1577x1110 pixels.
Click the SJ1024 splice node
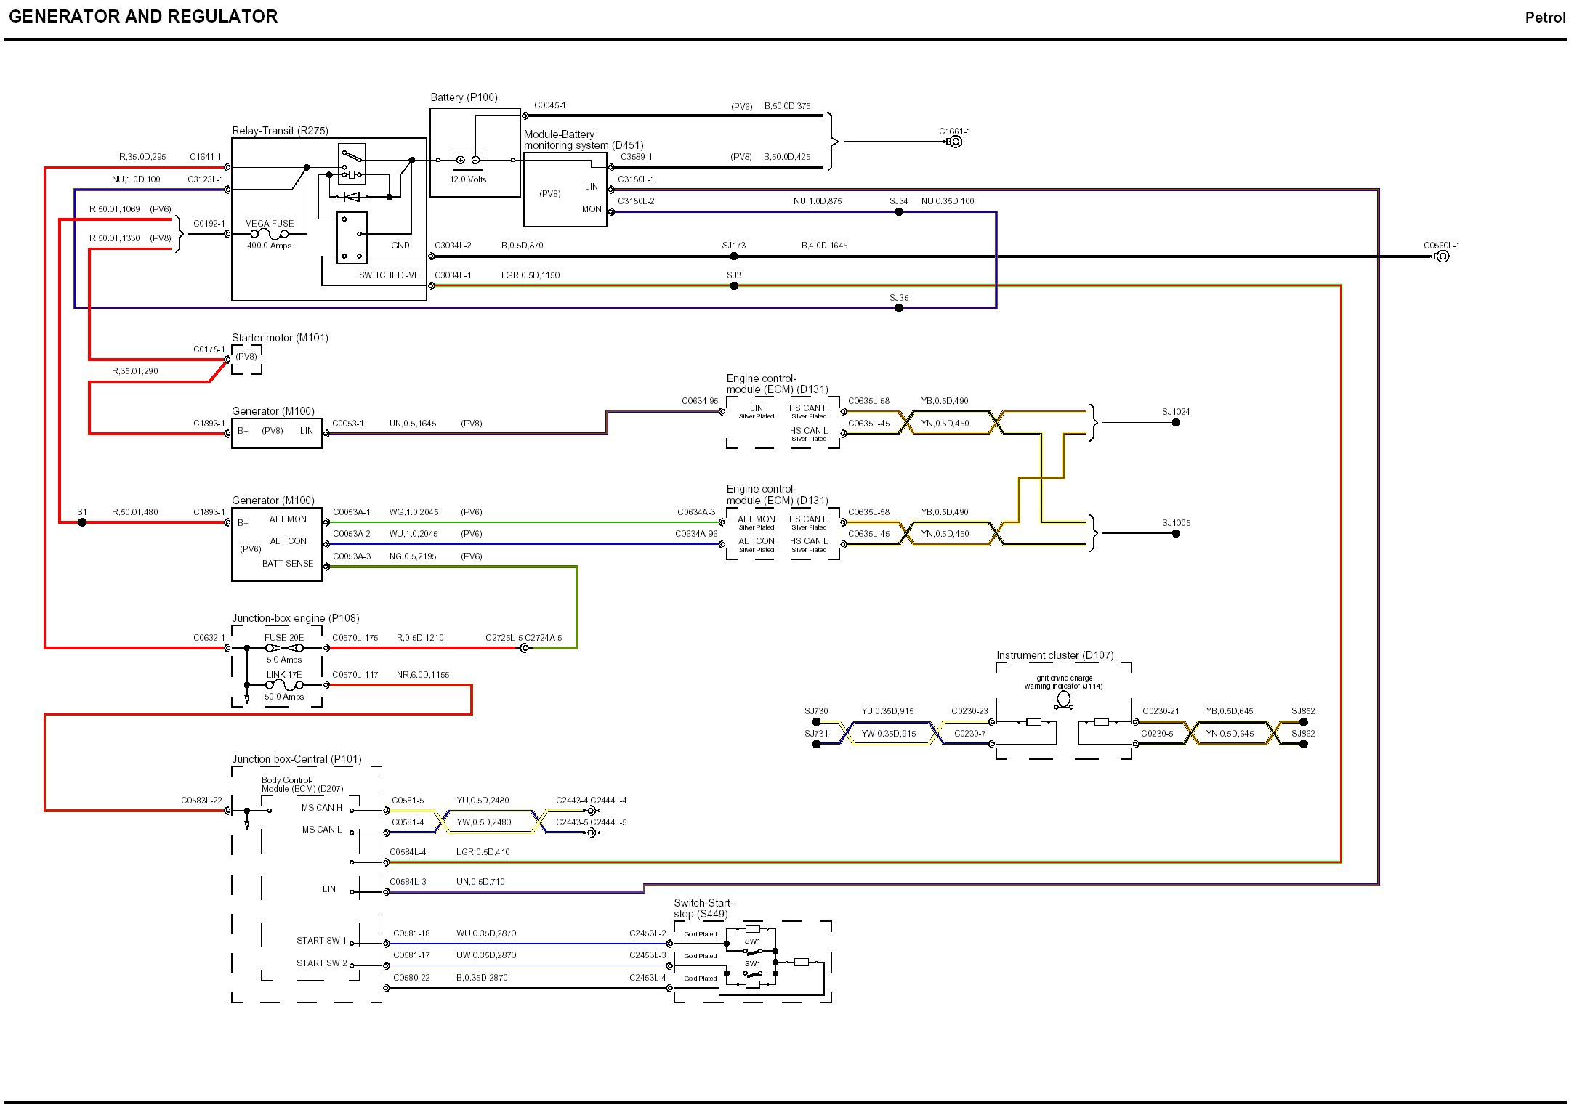click(1176, 423)
